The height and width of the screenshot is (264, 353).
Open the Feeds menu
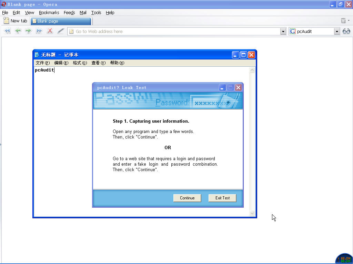(69, 13)
